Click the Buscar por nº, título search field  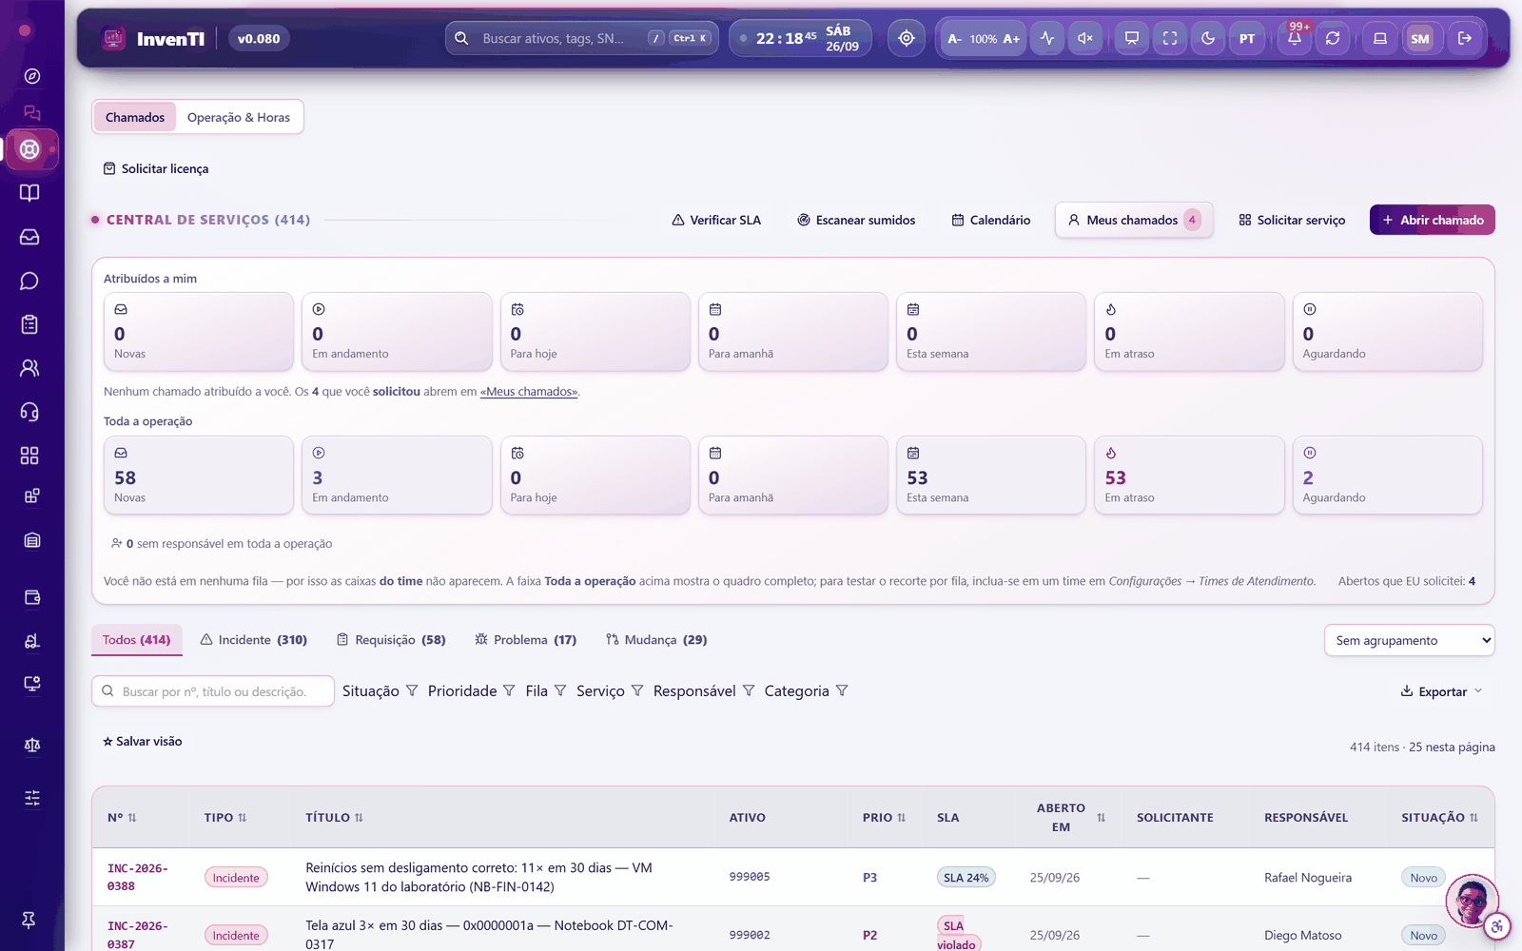(x=213, y=691)
